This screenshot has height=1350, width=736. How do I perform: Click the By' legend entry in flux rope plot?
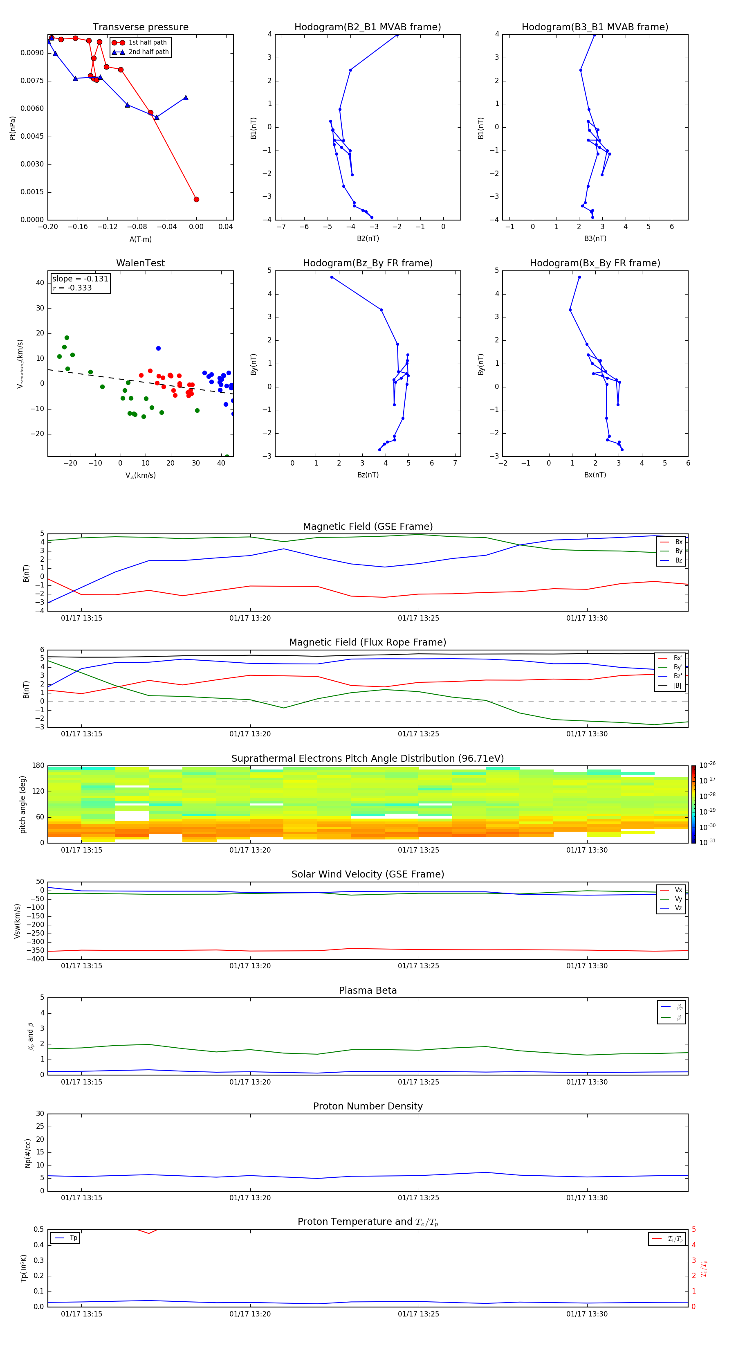(x=670, y=667)
